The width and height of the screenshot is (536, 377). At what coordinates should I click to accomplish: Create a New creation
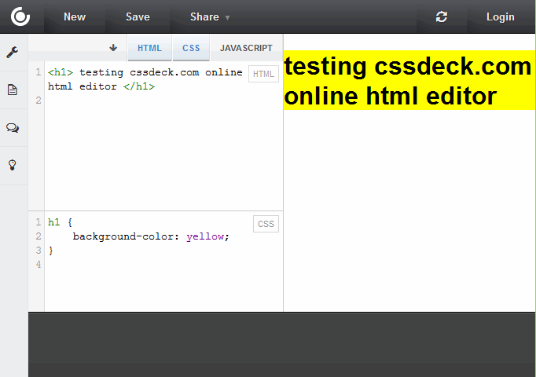click(75, 16)
